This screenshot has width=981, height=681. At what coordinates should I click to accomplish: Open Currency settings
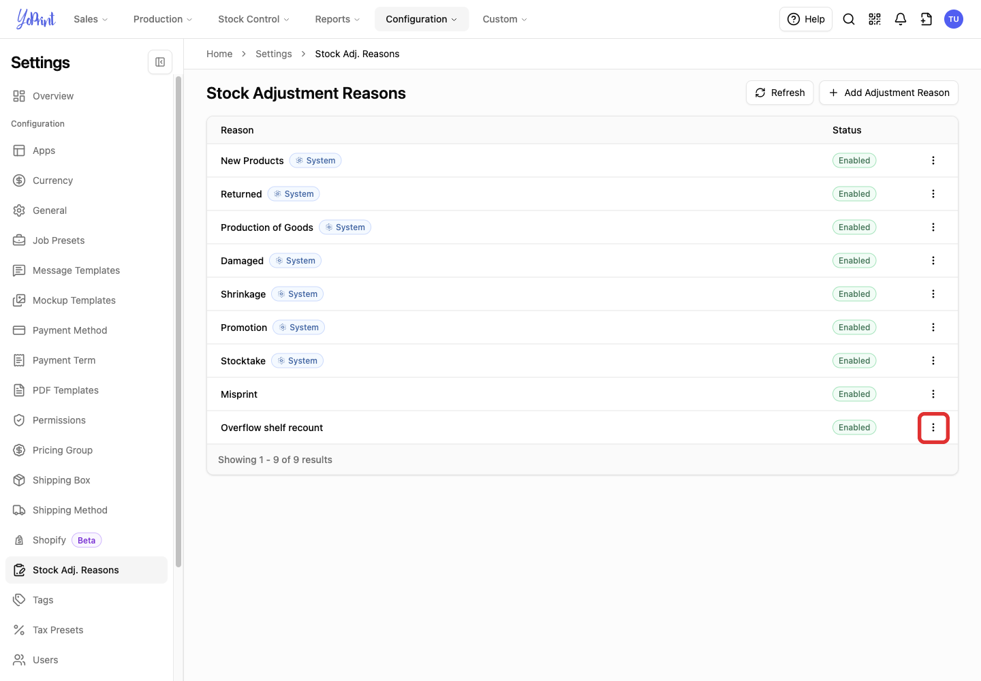(x=87, y=180)
